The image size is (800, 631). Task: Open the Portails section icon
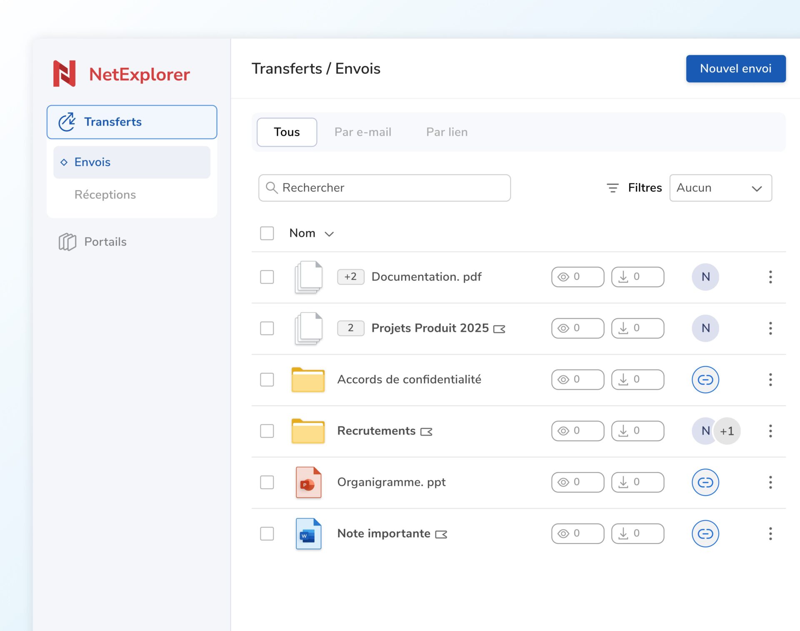(x=67, y=242)
